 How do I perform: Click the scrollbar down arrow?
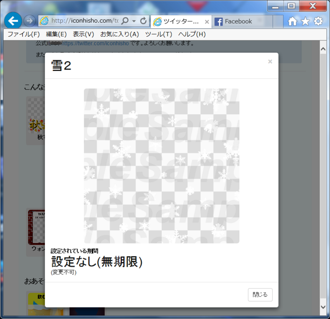(323, 307)
